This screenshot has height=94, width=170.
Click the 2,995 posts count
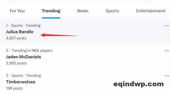16,63
